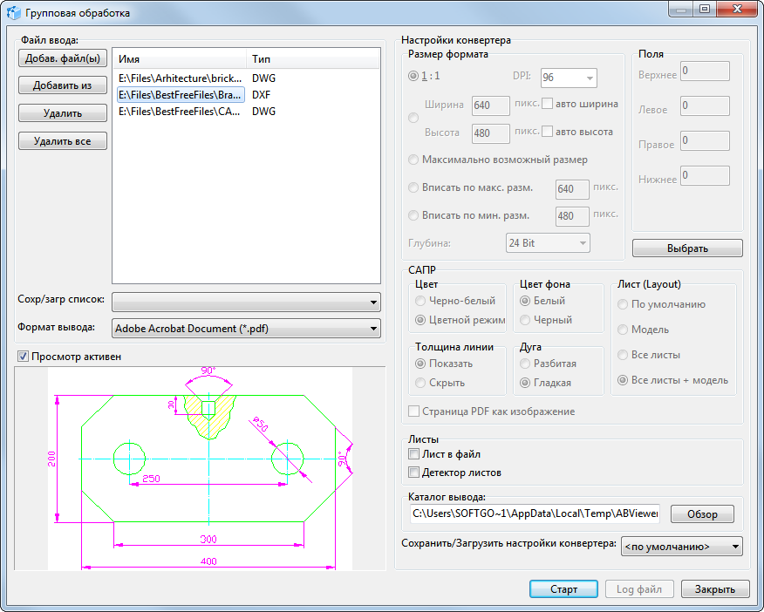This screenshot has height=612, width=764.
Task: Select the brick DWG file in list
Action: [x=181, y=79]
